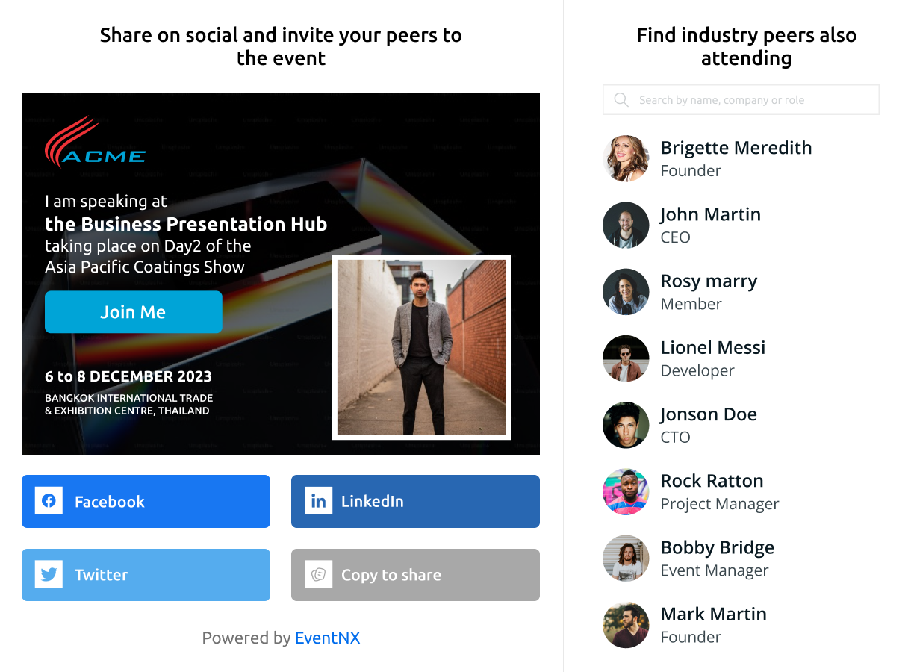Screen dimensions: 911x672
Task: Click the Twitter bird icon
Action: (49, 575)
